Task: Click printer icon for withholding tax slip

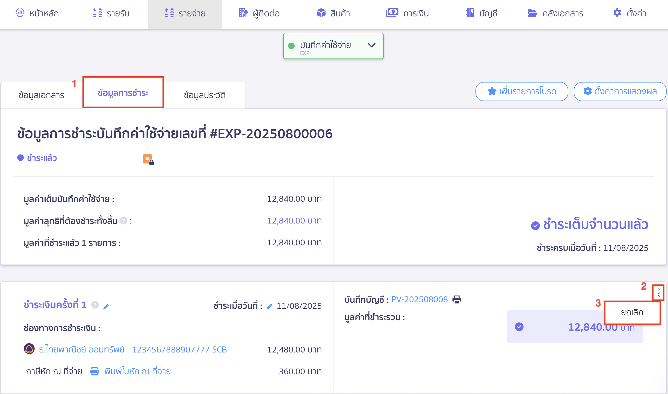Action: 94,371
